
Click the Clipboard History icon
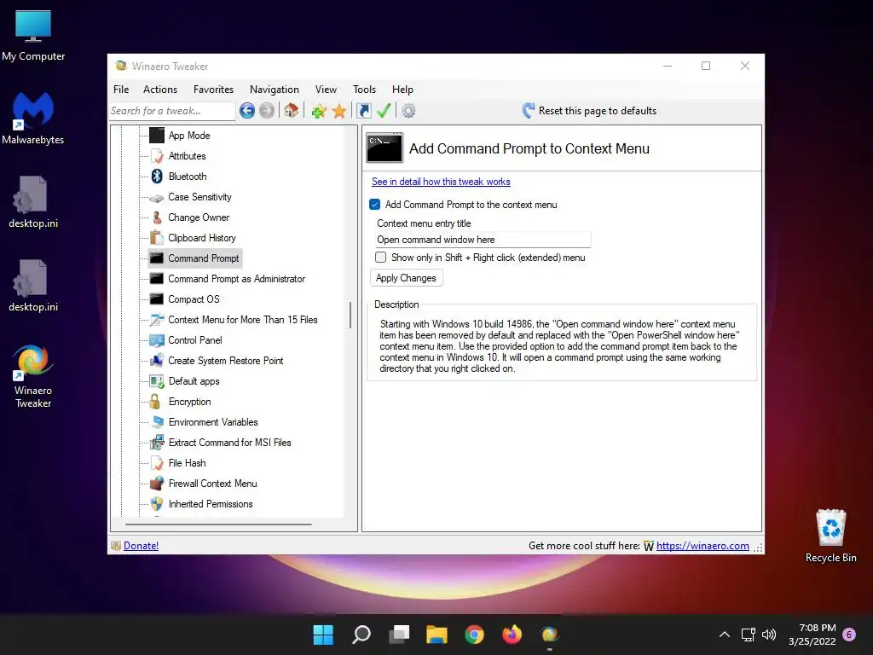[x=157, y=238]
